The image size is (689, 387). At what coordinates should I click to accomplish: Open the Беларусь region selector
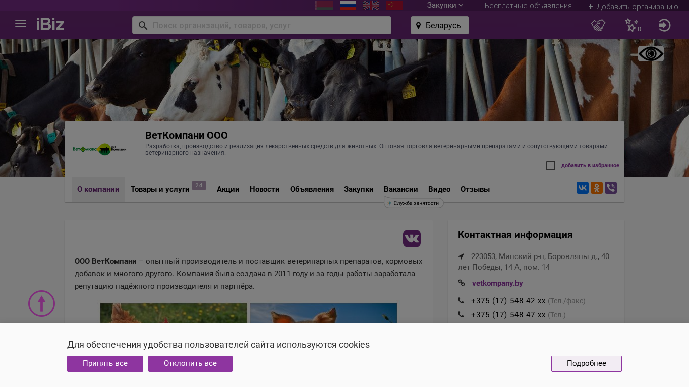(439, 25)
